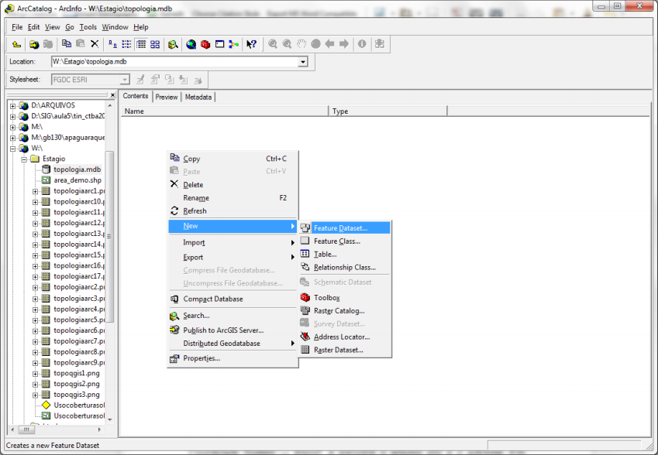Screen dimensions: 658x455
Task: Launch ArcMap from the toolbar globe icon
Action: coord(191,44)
